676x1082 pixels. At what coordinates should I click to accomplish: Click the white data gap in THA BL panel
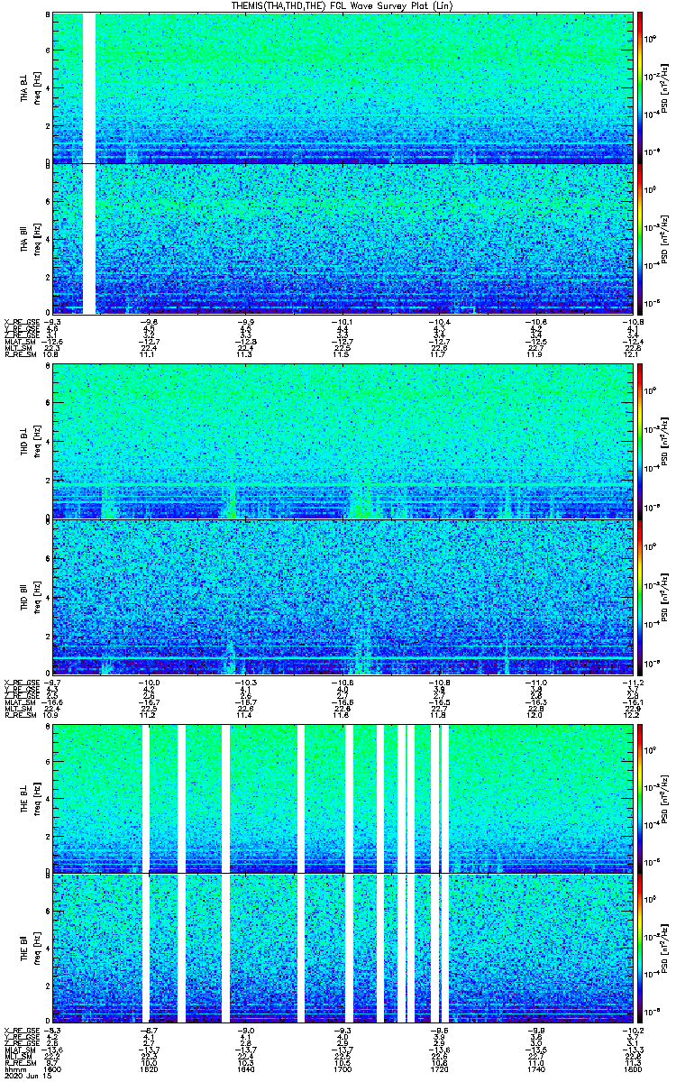pyautogui.click(x=89, y=87)
